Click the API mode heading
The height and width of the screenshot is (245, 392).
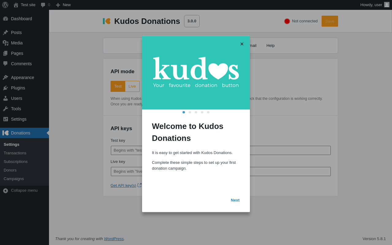point(123,72)
